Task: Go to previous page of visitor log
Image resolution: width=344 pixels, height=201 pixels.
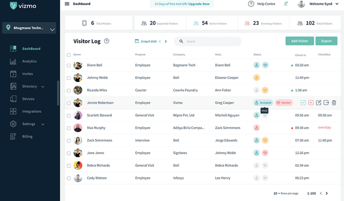Action: pos(321,193)
